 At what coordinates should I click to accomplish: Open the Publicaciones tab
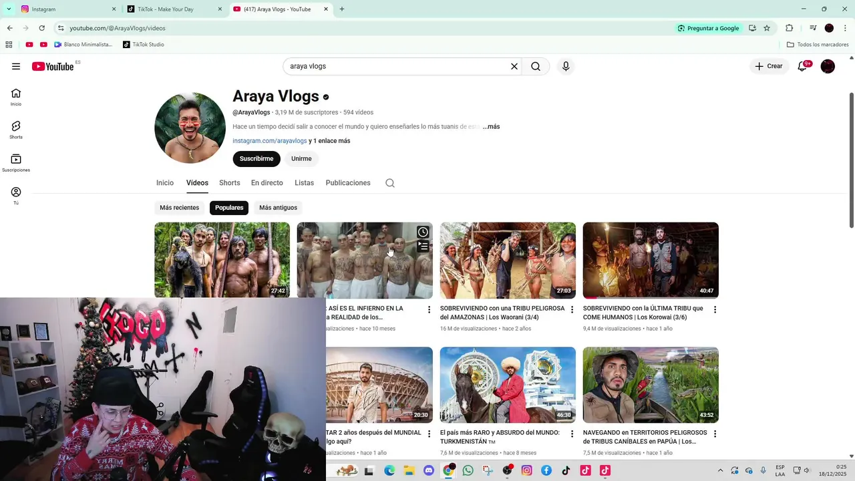click(x=348, y=183)
